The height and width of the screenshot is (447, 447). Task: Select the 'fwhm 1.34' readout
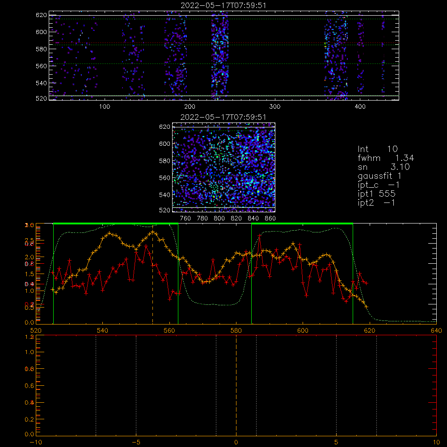coord(386,158)
